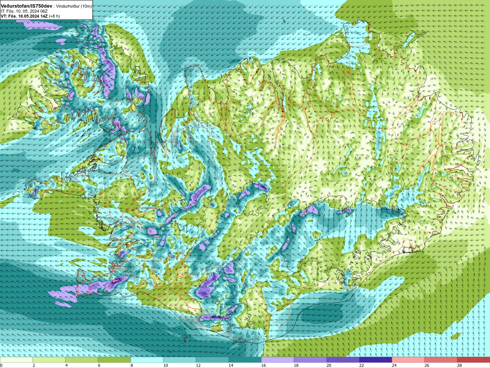Screen dimensions: 490x368
Task: Select the purple 18–20 legend swatch
Action: coord(310,360)
